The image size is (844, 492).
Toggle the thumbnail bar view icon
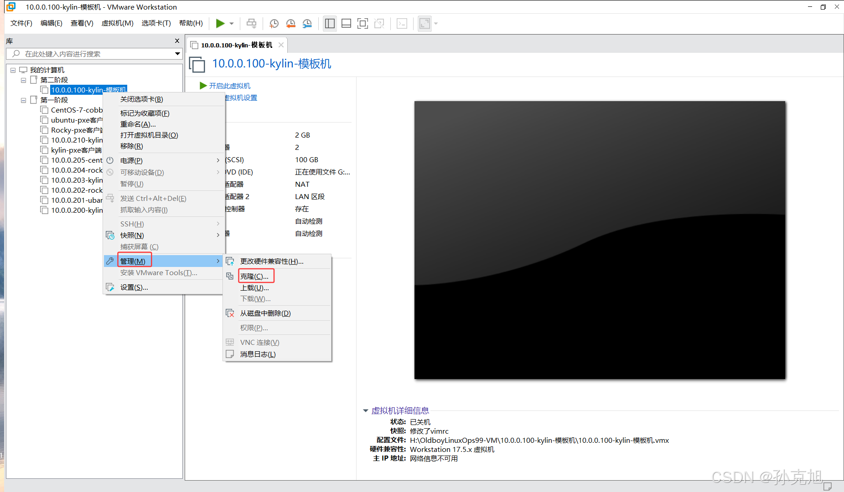tap(346, 23)
